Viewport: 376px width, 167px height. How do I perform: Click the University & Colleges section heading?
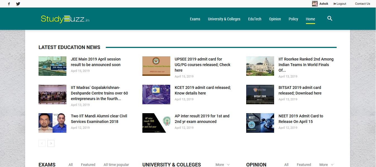point(172,164)
